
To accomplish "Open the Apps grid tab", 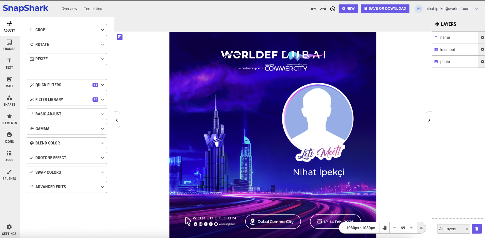I will point(9,156).
